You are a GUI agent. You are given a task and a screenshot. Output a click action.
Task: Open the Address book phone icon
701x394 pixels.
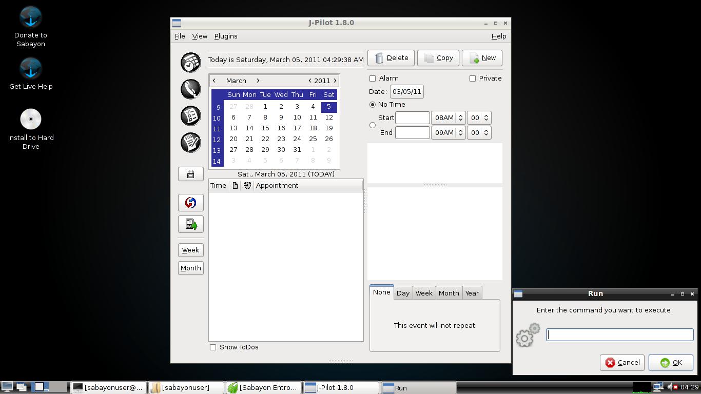click(x=190, y=89)
